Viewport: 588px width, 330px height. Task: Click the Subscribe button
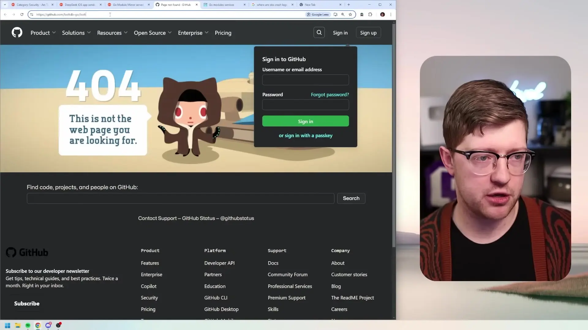[x=27, y=303]
